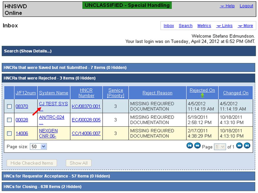Expand Search (Show Details...) panel
The image size is (258, 193).
pos(129,51)
